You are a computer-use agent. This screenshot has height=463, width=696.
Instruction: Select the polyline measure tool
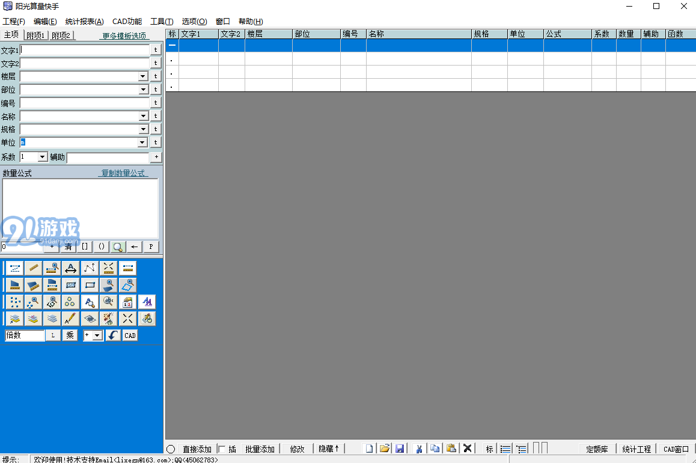tap(90, 268)
